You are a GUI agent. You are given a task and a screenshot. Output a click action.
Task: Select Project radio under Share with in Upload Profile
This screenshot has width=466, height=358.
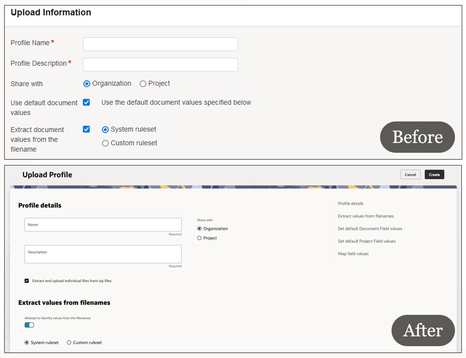tap(199, 238)
